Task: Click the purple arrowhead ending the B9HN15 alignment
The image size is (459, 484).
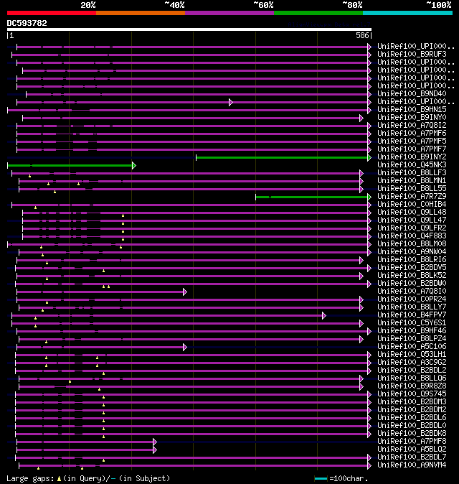Action: [x=369, y=110]
